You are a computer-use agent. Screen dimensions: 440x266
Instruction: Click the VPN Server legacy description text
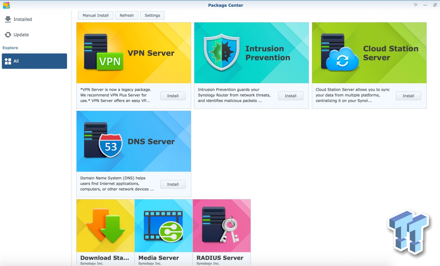click(116, 95)
